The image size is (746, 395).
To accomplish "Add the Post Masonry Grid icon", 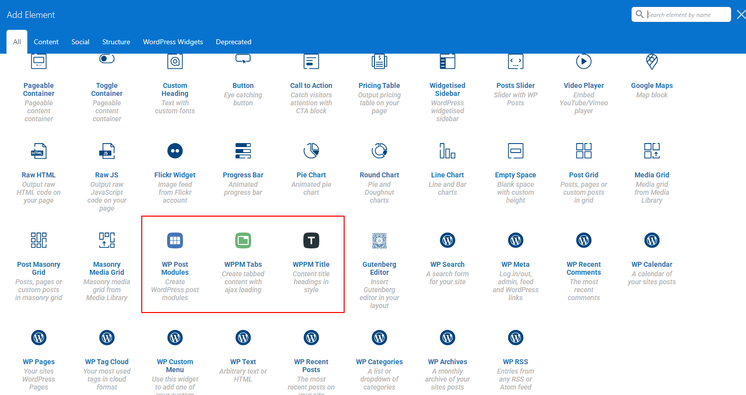I will (39, 240).
